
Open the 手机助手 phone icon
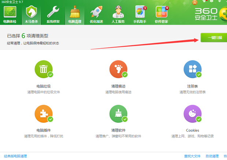point(140,12)
